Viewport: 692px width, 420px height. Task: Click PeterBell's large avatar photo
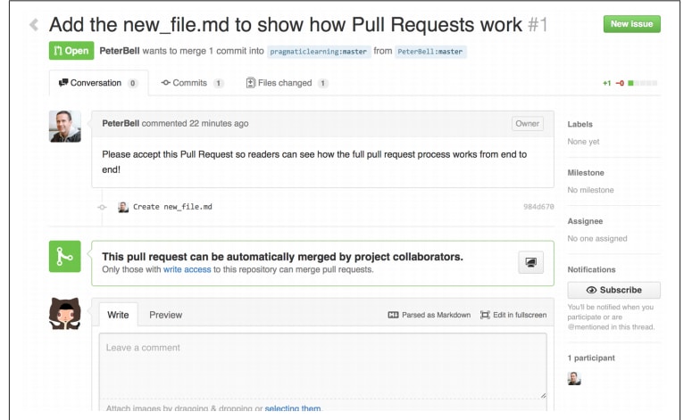(65, 127)
